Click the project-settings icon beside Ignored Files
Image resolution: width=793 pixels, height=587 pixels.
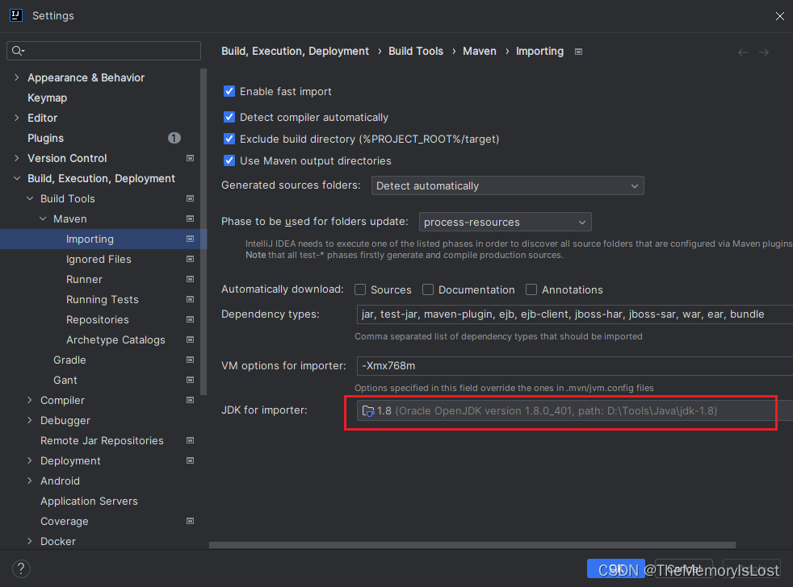tap(190, 259)
